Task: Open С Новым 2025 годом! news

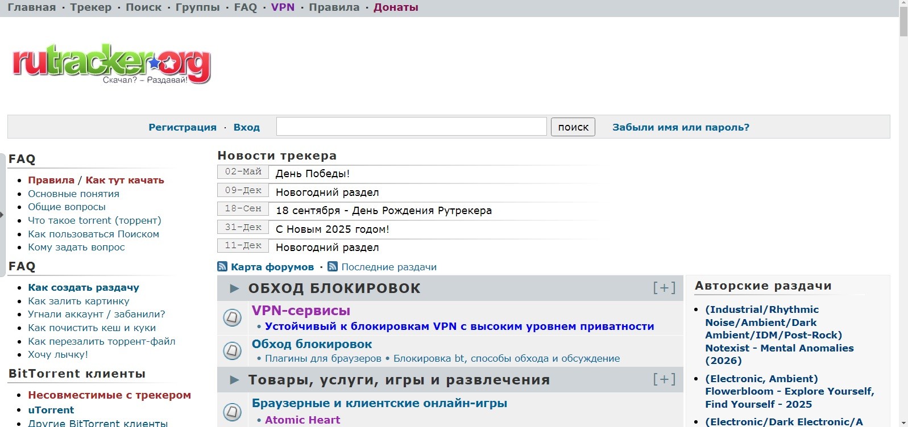Action: pos(333,229)
